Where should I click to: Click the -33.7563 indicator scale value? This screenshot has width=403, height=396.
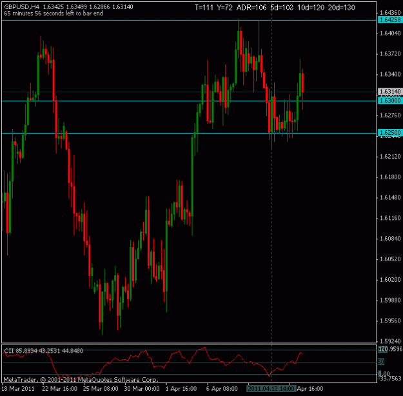tap(390, 378)
